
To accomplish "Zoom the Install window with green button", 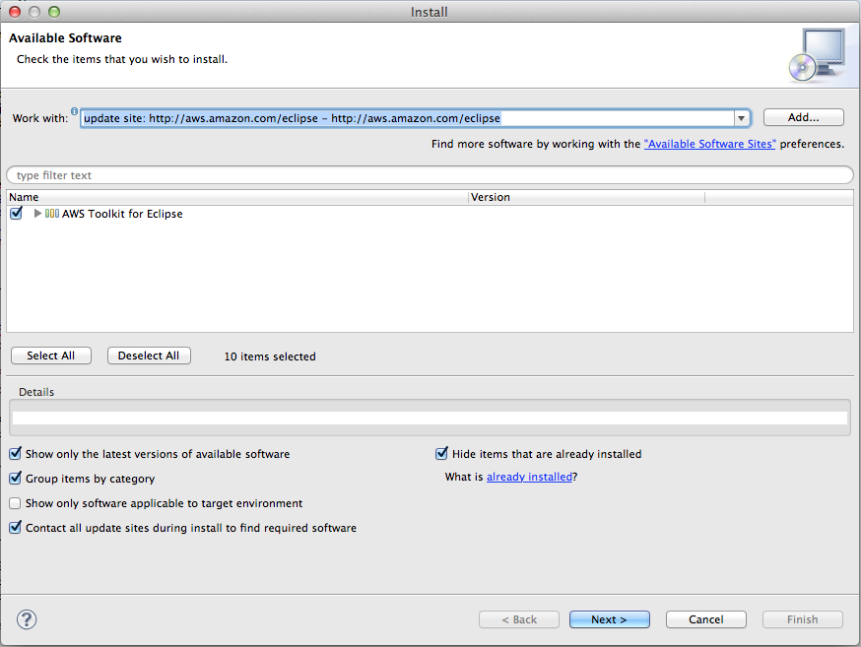I will (x=54, y=12).
